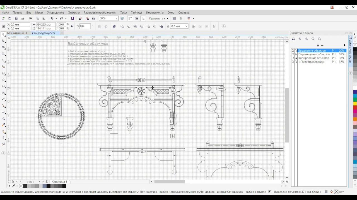This screenshot has width=357, height=200.
Task: Click Zoom In icon in View Manager
Action: [300, 39]
